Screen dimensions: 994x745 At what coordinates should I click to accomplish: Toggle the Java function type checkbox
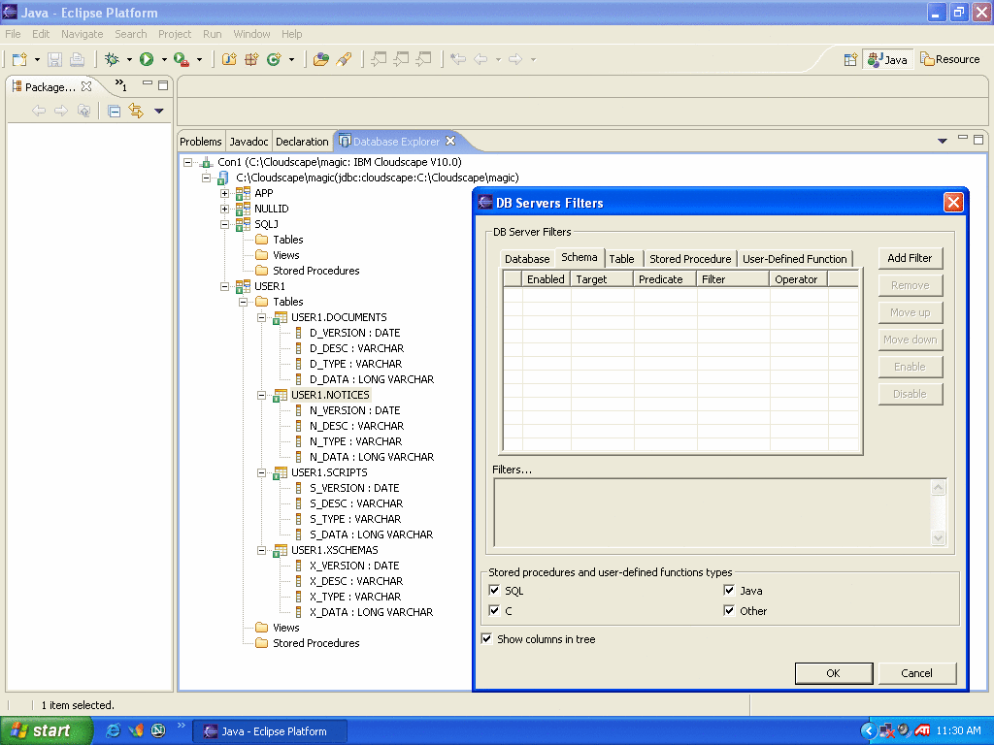click(x=729, y=590)
